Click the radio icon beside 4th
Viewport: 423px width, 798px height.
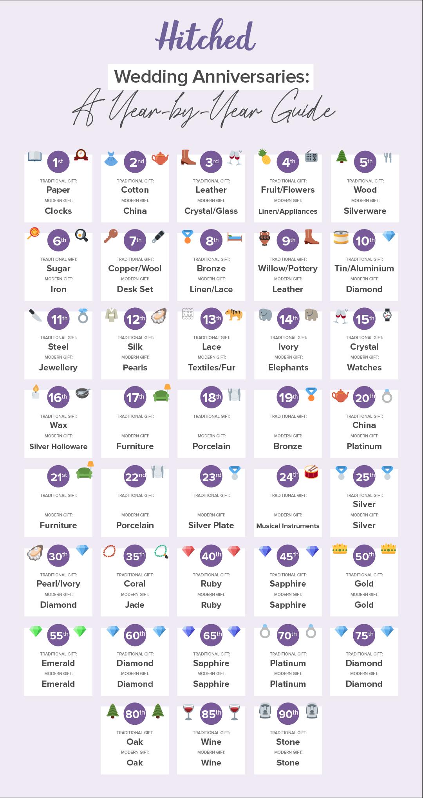pos(311,156)
